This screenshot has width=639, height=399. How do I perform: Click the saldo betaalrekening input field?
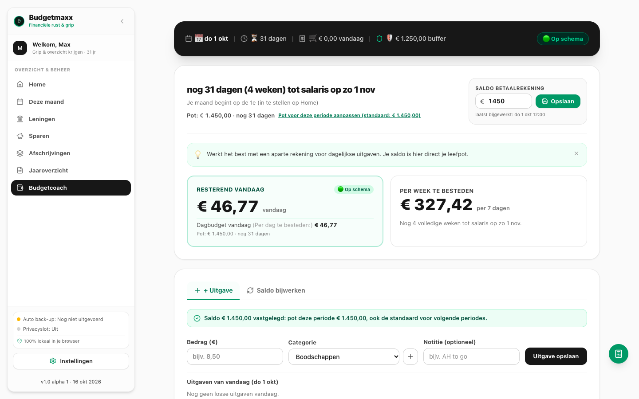tap(504, 101)
